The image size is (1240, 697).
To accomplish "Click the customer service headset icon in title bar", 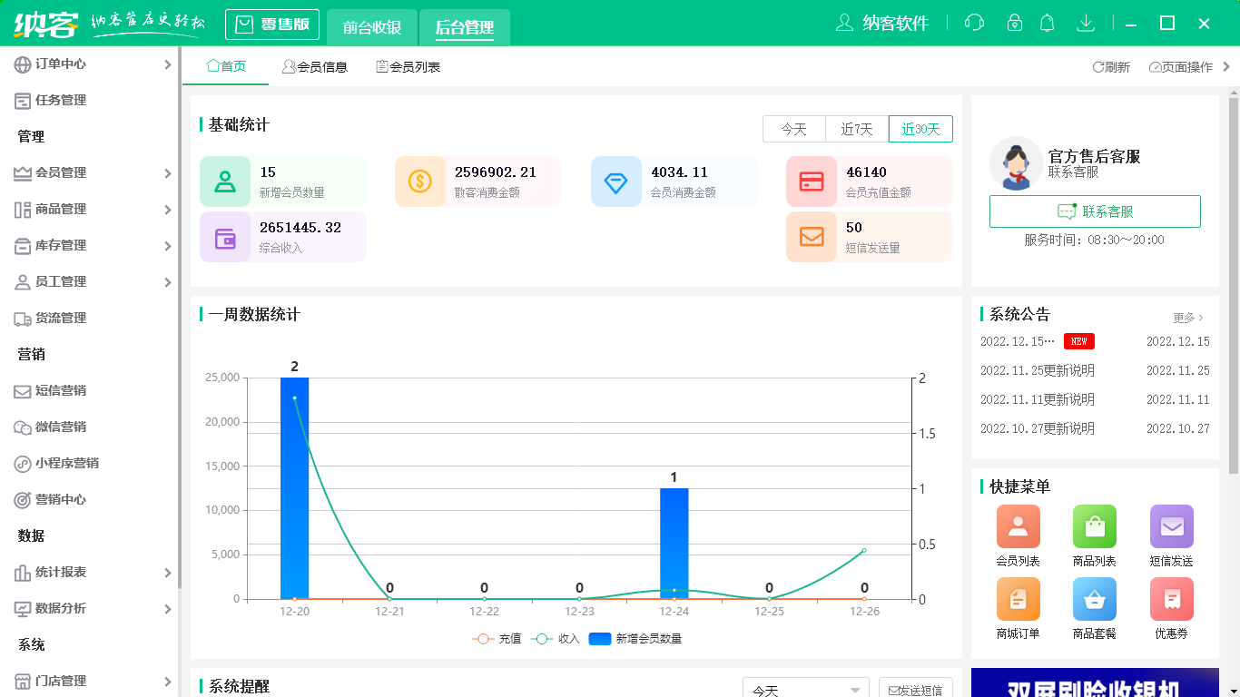I will (974, 23).
